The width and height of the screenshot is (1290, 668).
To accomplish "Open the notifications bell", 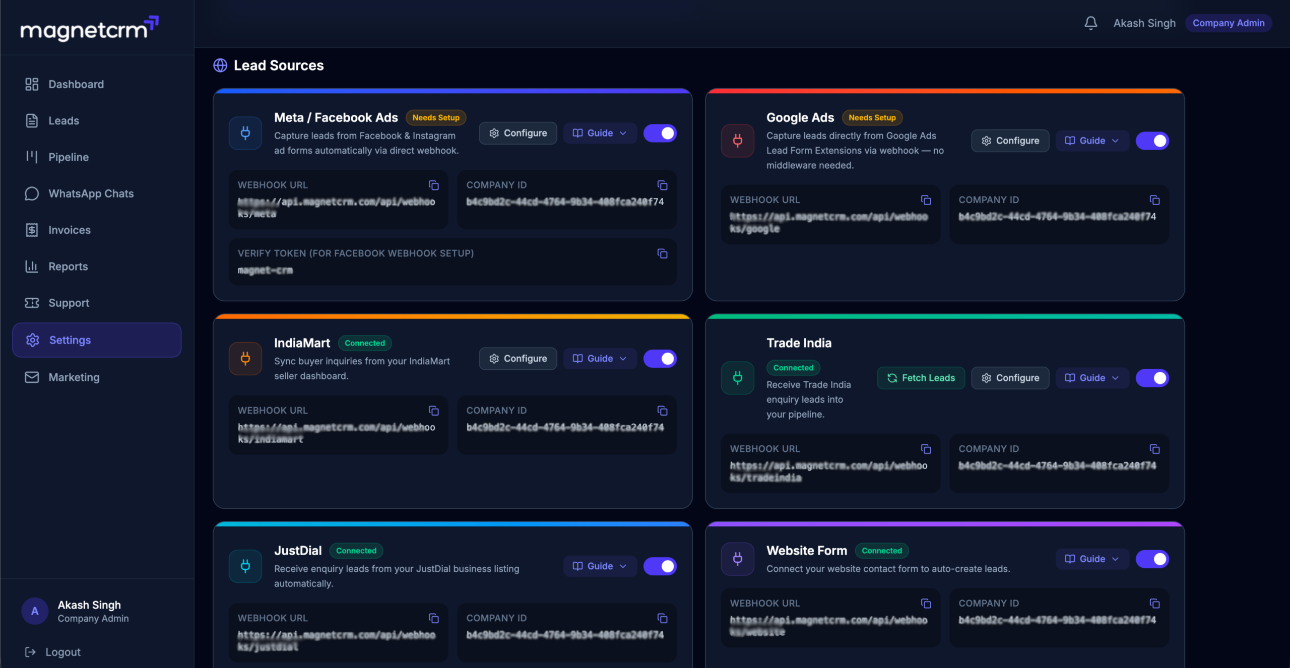I will tap(1091, 23).
